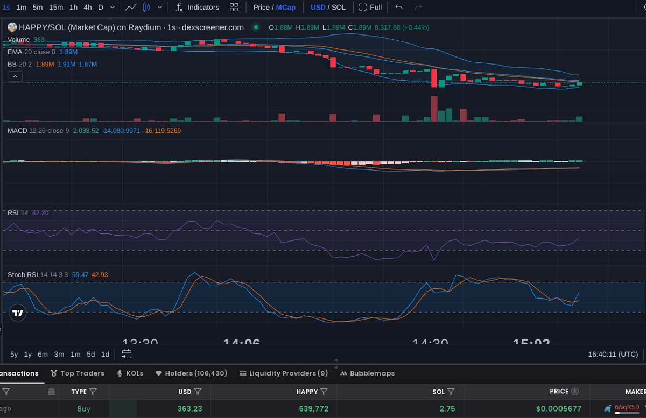Set date range to 1y
Screen dimensions: 646x418
click(27, 354)
